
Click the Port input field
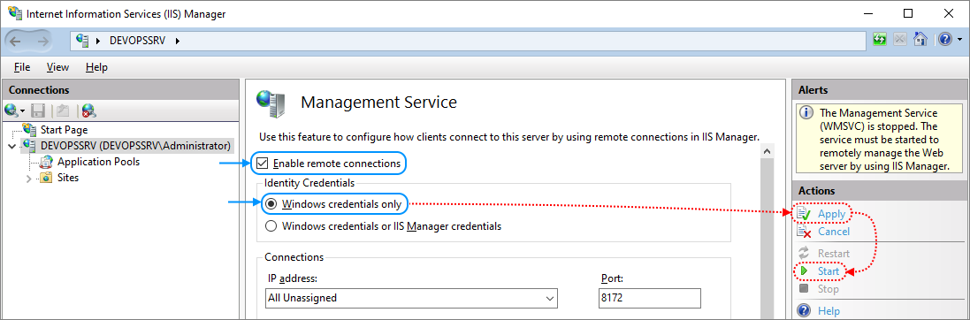[650, 298]
